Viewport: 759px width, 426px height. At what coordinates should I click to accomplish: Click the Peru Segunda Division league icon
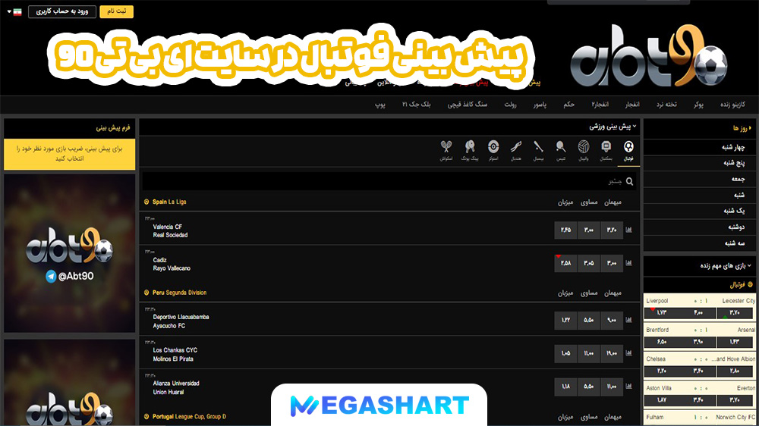tap(146, 293)
